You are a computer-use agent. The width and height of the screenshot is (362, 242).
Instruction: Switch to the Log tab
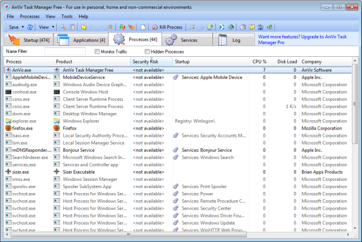pyautogui.click(x=233, y=40)
